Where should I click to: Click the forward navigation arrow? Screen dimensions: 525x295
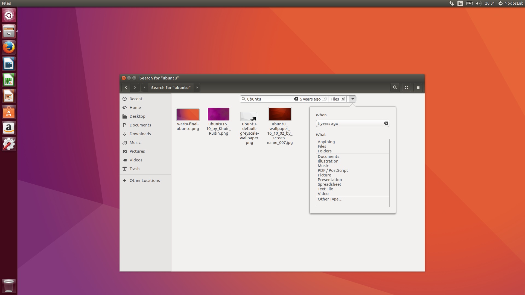pyautogui.click(x=135, y=87)
